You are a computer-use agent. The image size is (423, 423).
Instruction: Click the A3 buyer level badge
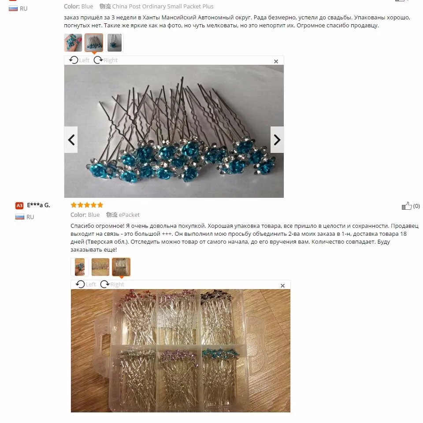tap(19, 206)
